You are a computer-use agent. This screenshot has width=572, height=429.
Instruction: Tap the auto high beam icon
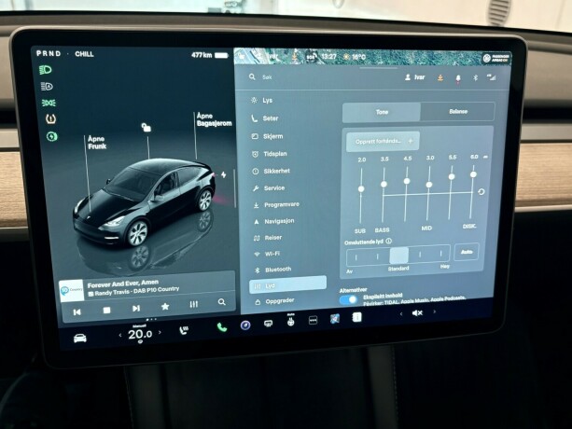47,87
